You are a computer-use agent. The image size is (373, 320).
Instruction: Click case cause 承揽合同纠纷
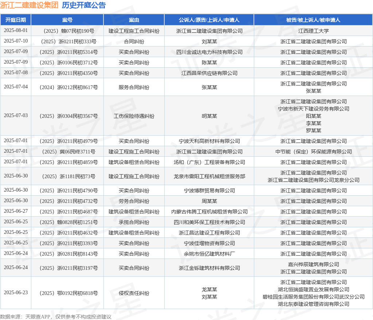point(134,222)
